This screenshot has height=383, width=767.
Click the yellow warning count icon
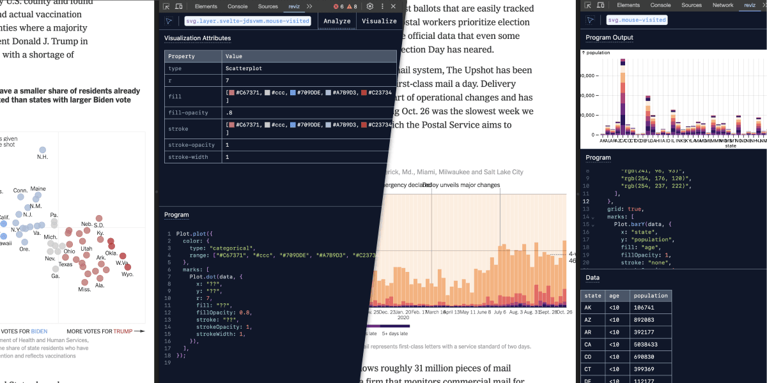[350, 6]
